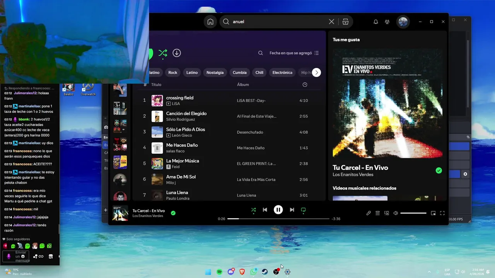Viewport: 495px width, 278px height.
Task: Filter playlist by Nostalgia
Action: tap(215, 73)
